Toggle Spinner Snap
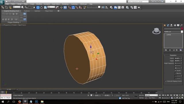Image resolution: width=184 pixels, height=104 pixels. coord(80,7)
